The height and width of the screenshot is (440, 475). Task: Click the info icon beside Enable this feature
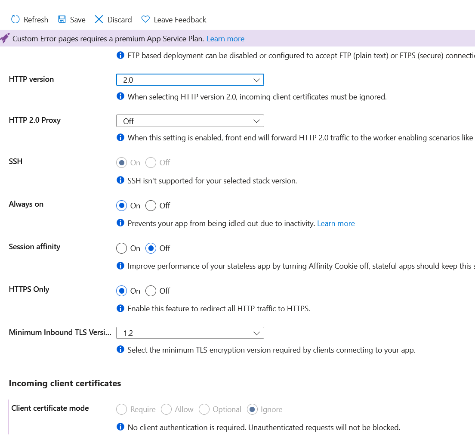coord(120,309)
